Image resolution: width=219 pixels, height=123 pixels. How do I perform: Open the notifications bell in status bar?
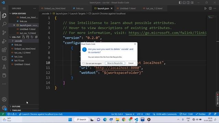[x=215, y=114]
